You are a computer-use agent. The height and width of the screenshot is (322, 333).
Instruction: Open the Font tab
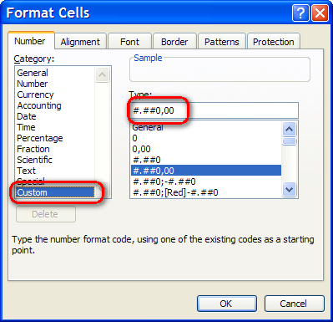click(x=129, y=42)
